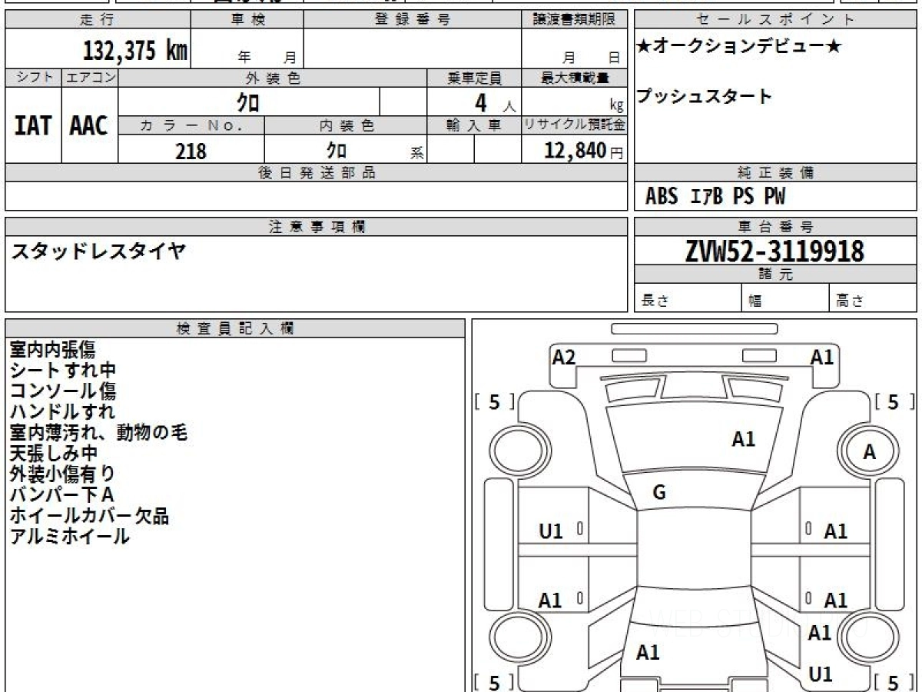Click the color number 218 field
This screenshot has width=922, height=692.
pos(191,151)
